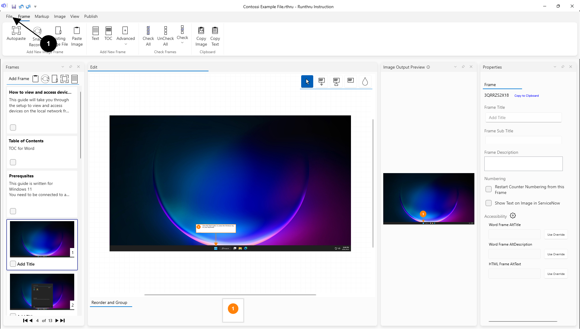
Task: Click Check All frames icon
Action: tap(148, 31)
